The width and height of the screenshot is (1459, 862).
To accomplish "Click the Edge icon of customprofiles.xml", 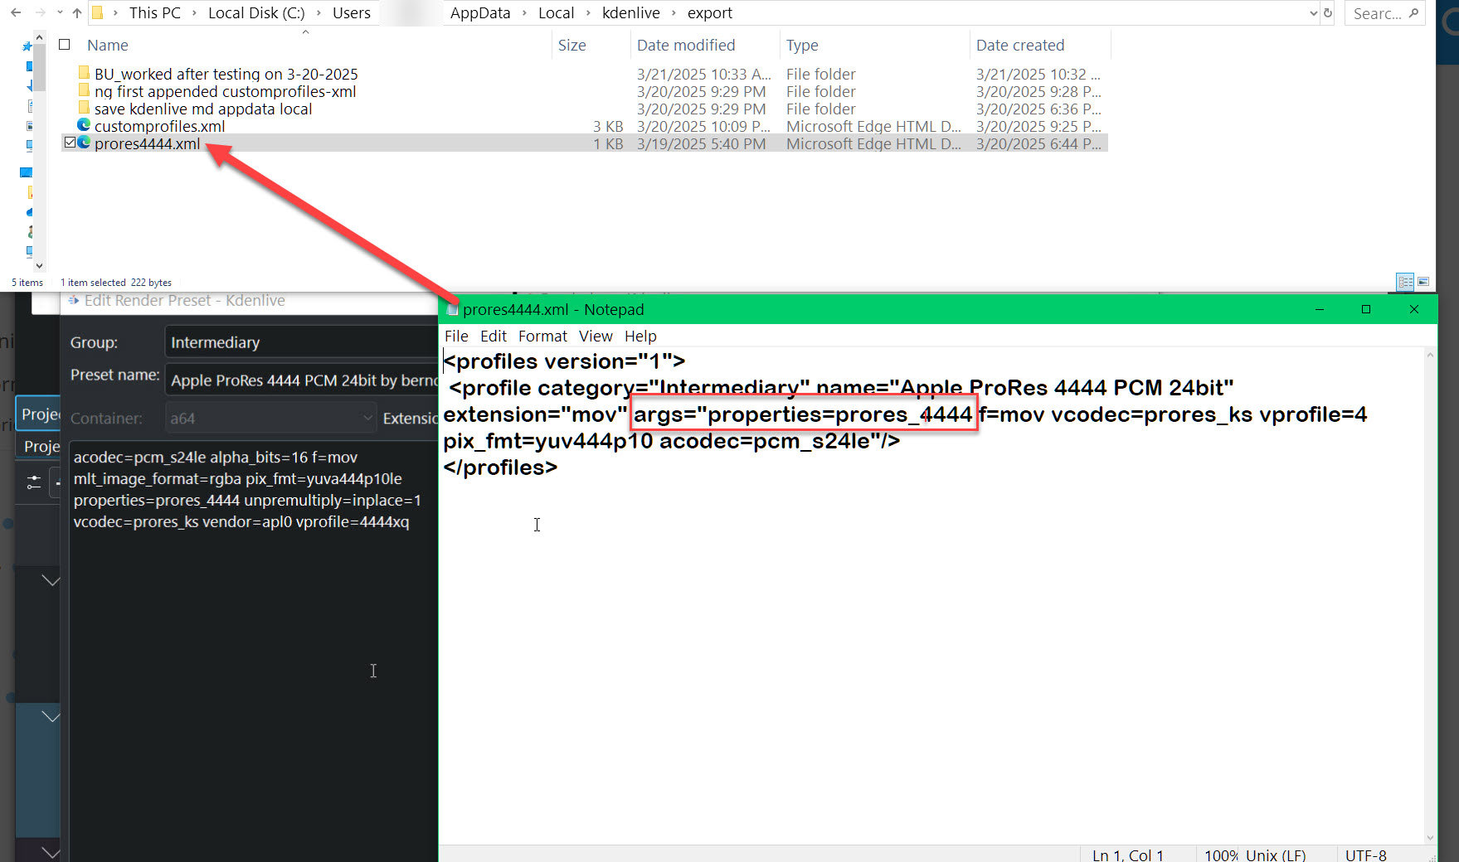I will tap(84, 125).
